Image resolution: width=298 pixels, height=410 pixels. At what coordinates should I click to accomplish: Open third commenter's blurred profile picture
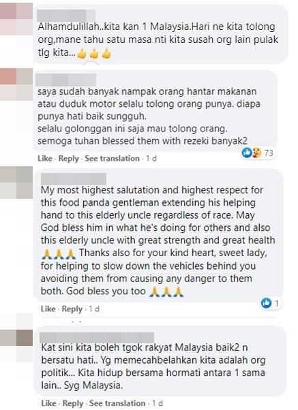(16, 183)
